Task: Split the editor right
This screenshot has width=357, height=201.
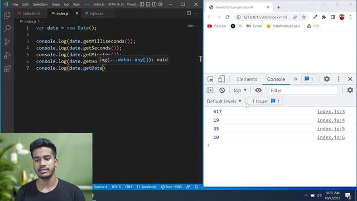Action: [189, 13]
